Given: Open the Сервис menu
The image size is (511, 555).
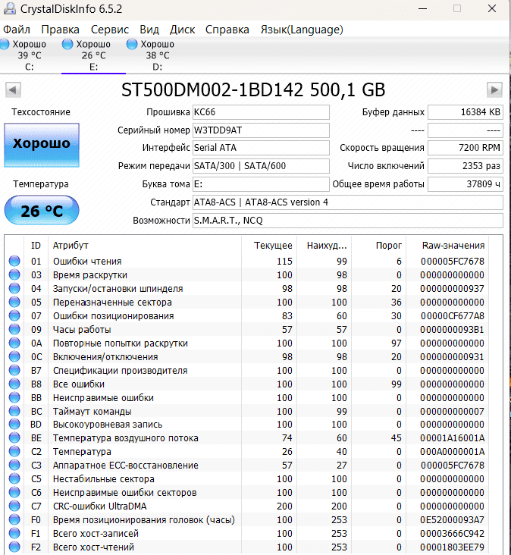Looking at the screenshot, I should coord(110,30).
